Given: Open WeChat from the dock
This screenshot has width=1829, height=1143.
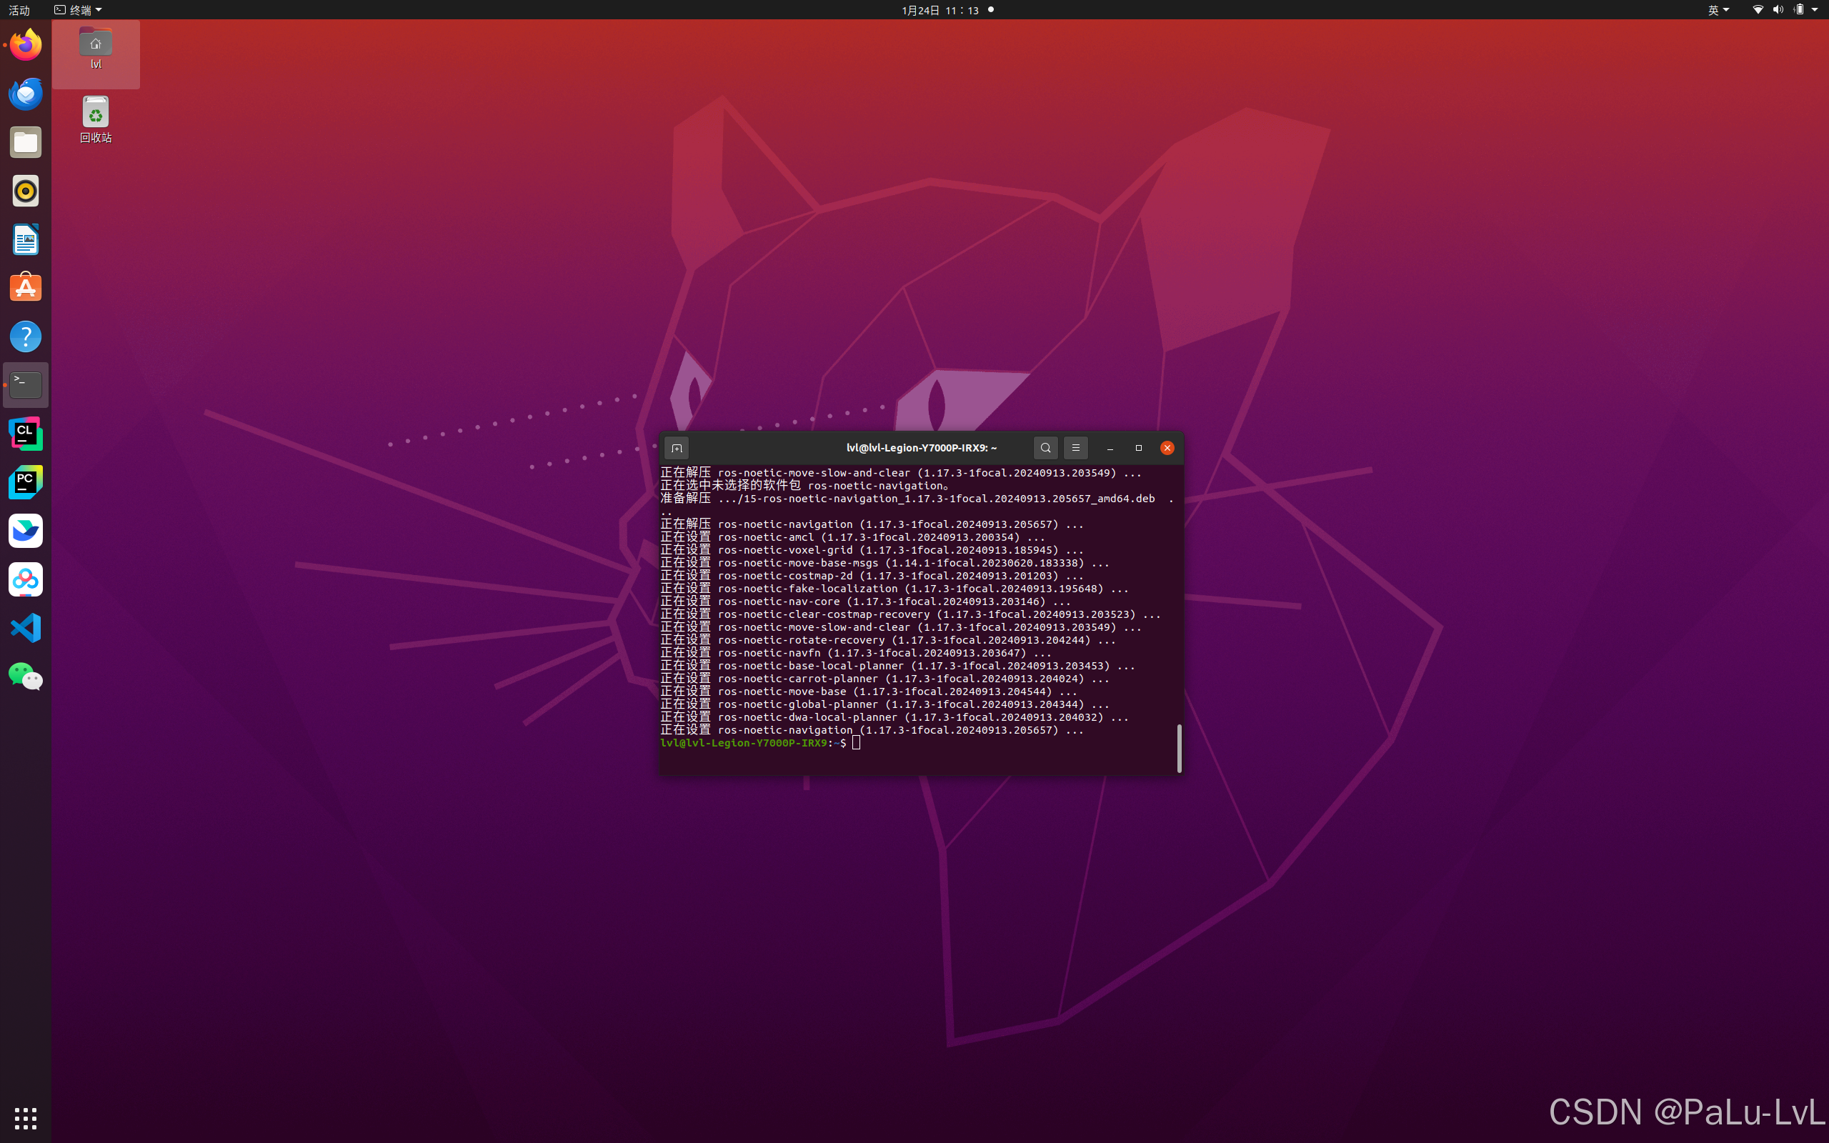Looking at the screenshot, I should click(x=26, y=677).
